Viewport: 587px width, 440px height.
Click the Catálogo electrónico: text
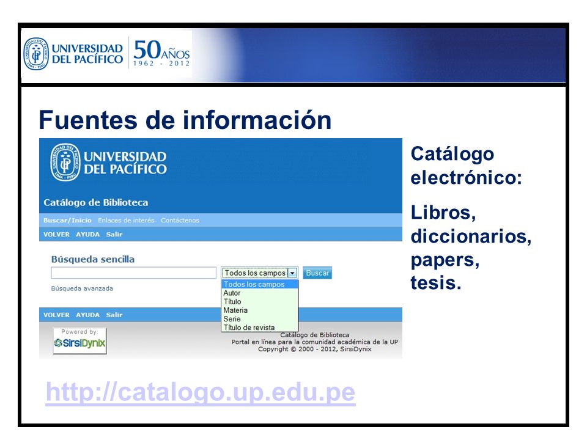pyautogui.click(x=466, y=166)
